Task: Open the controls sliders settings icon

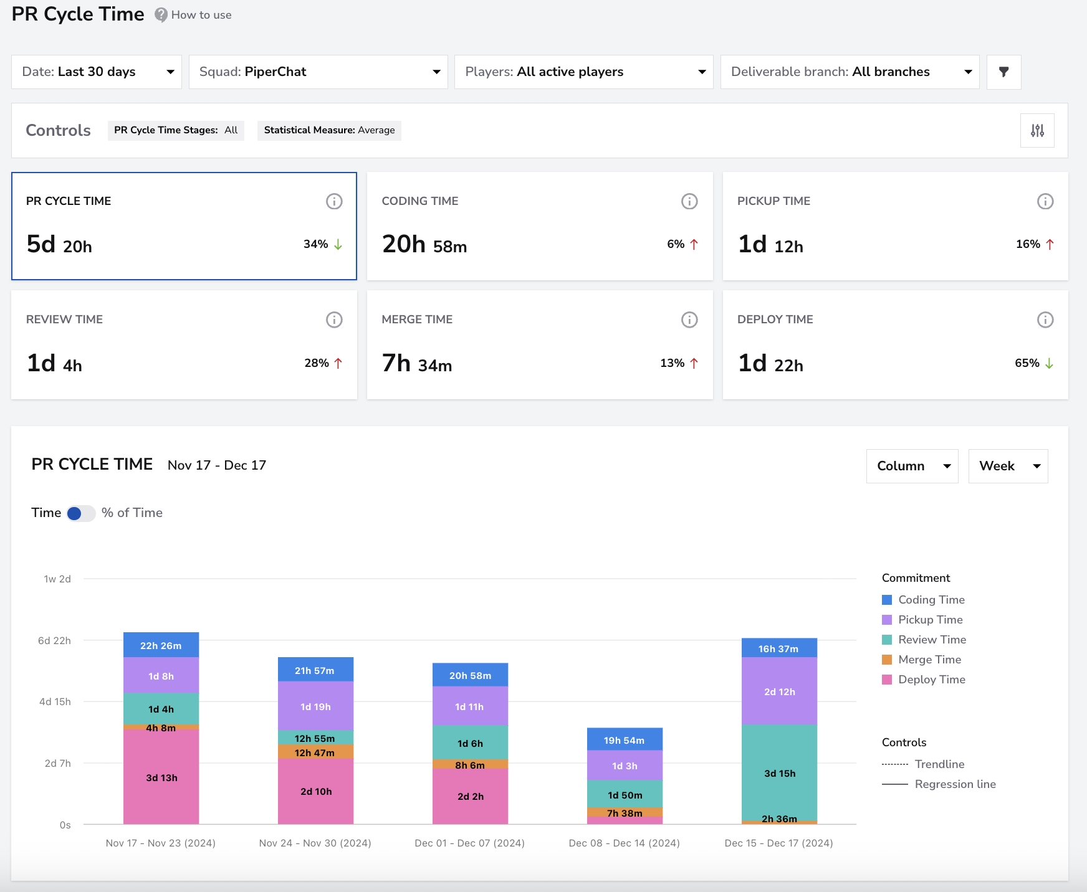Action: tap(1037, 130)
